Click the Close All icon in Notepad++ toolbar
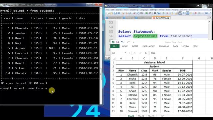Viewport: 213px width, 120px height. point(126,13)
